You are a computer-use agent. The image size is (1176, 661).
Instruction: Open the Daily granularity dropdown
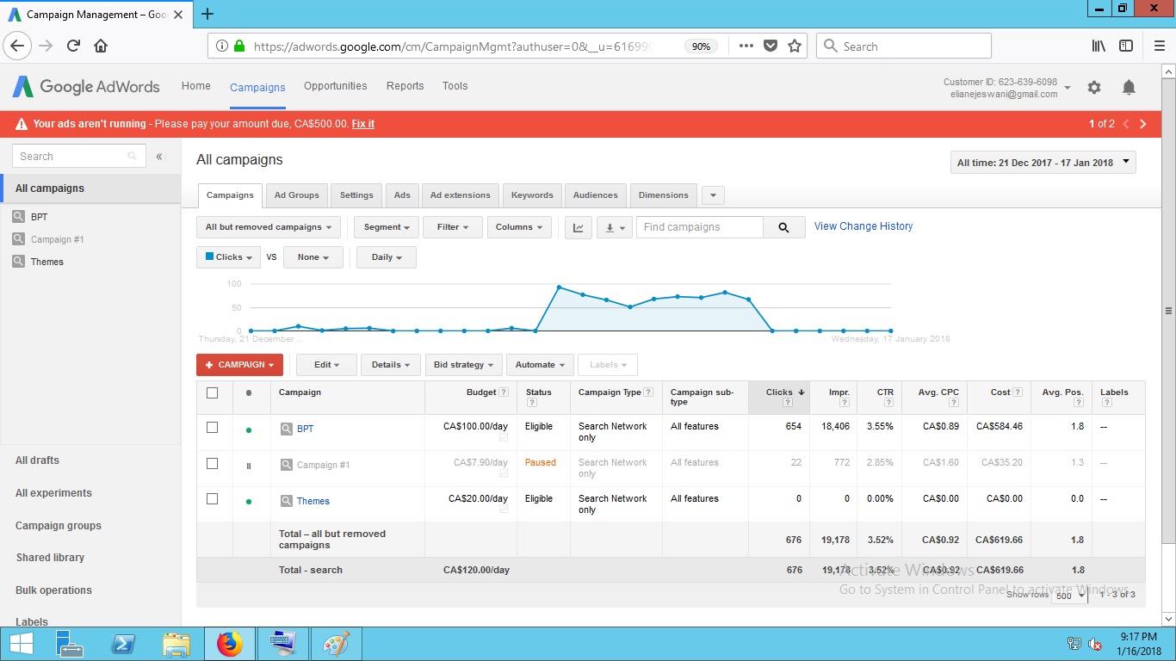[387, 257]
